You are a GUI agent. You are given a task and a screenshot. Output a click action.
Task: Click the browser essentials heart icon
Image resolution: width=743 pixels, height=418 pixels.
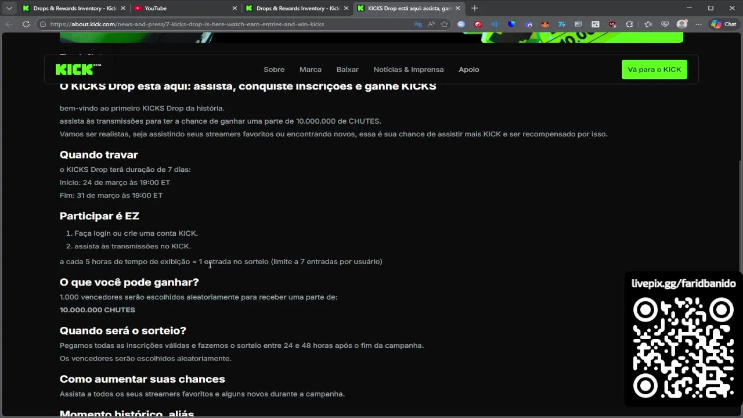[x=665, y=24]
